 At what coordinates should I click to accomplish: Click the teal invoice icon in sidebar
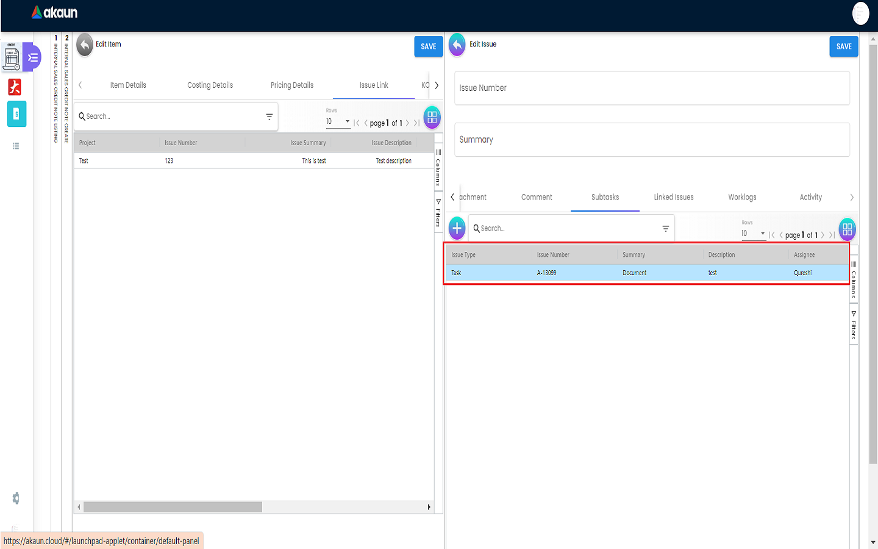(x=16, y=114)
